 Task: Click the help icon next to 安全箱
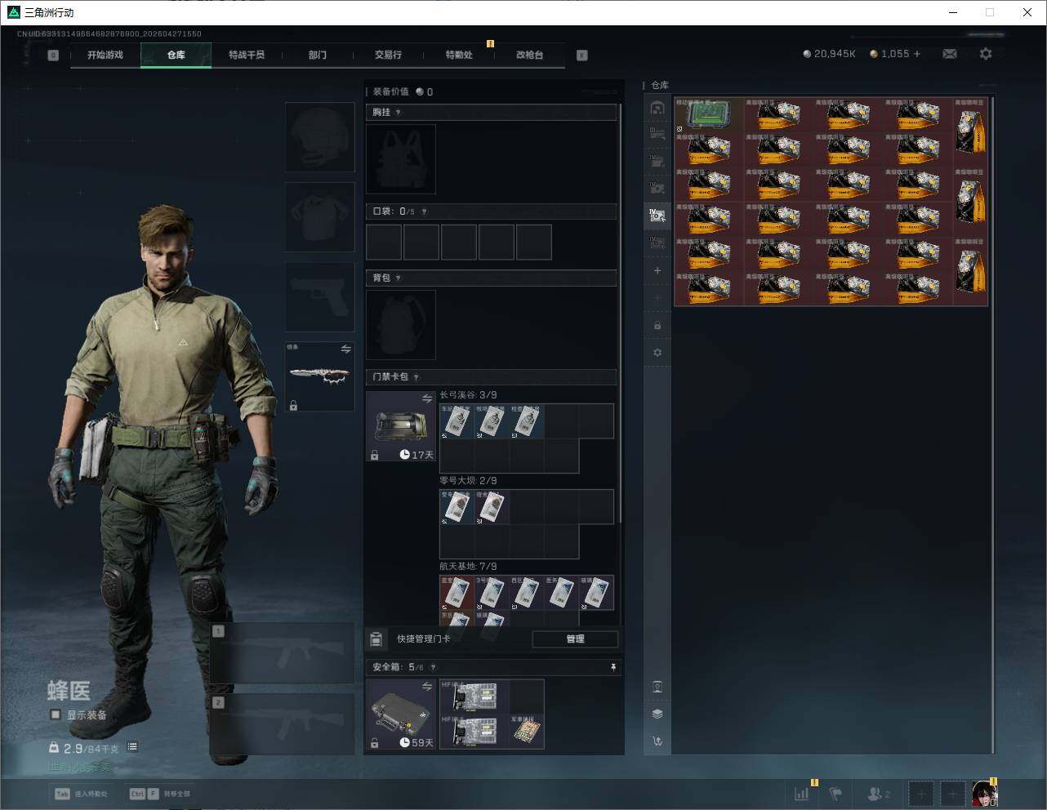pyautogui.click(x=433, y=667)
